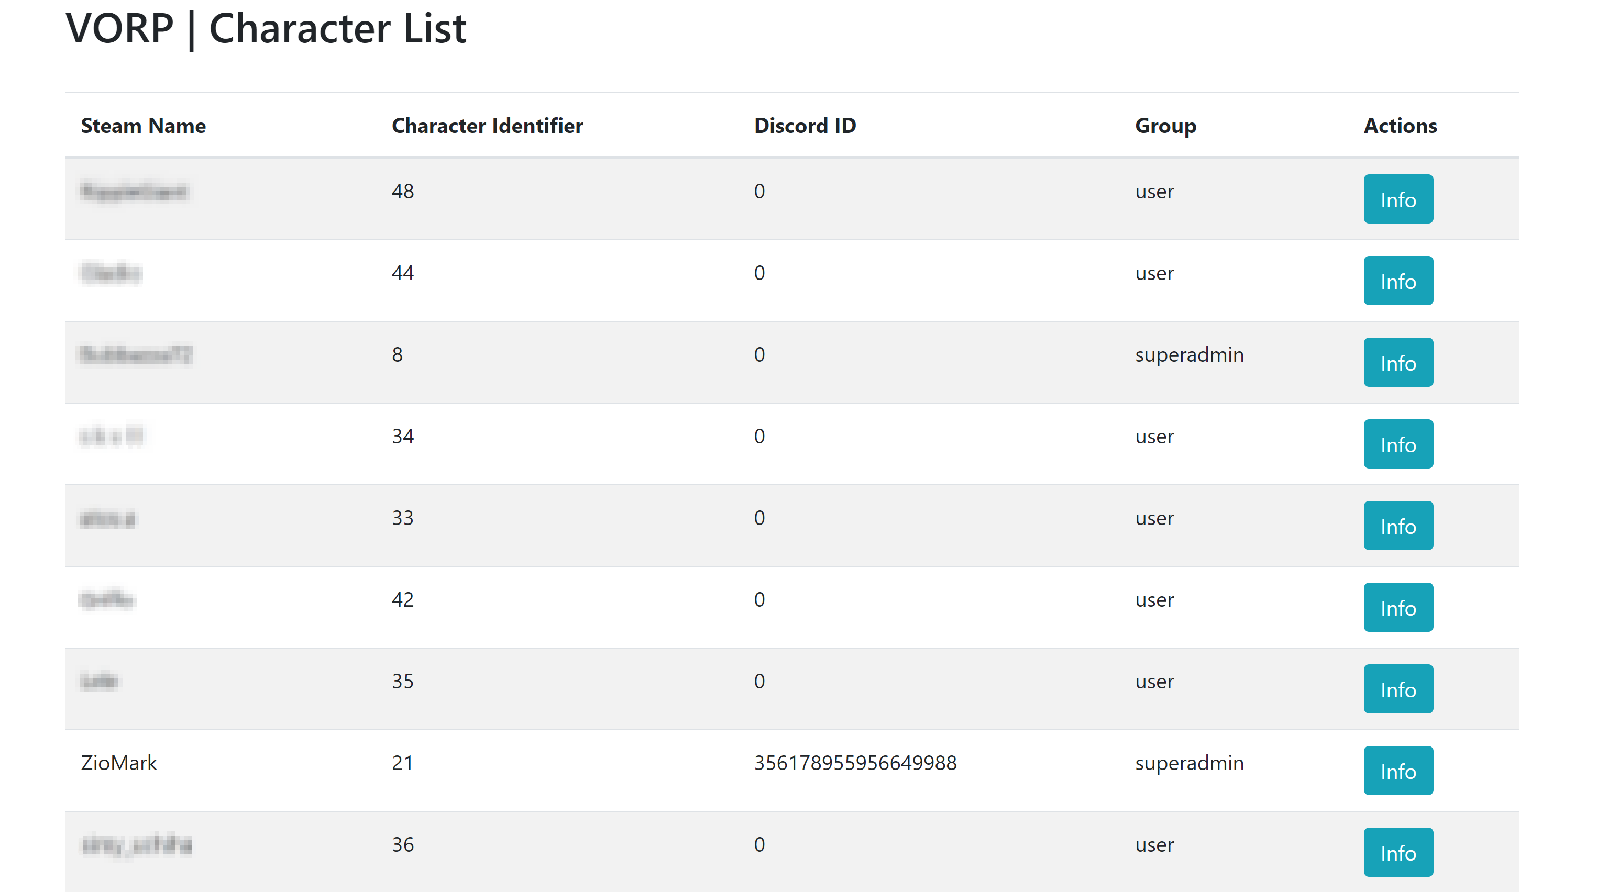Click the Discord ID column header
The width and height of the screenshot is (1597, 892).
coord(804,126)
